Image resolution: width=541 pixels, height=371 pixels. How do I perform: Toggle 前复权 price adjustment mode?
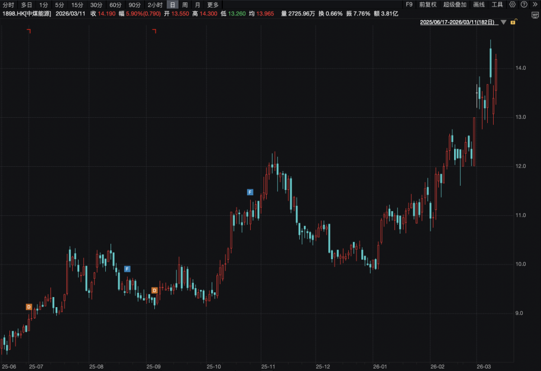[429, 5]
